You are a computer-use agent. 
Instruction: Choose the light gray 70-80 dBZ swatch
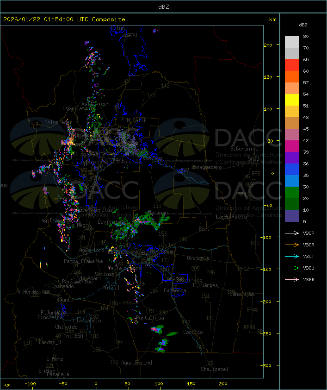(x=292, y=42)
